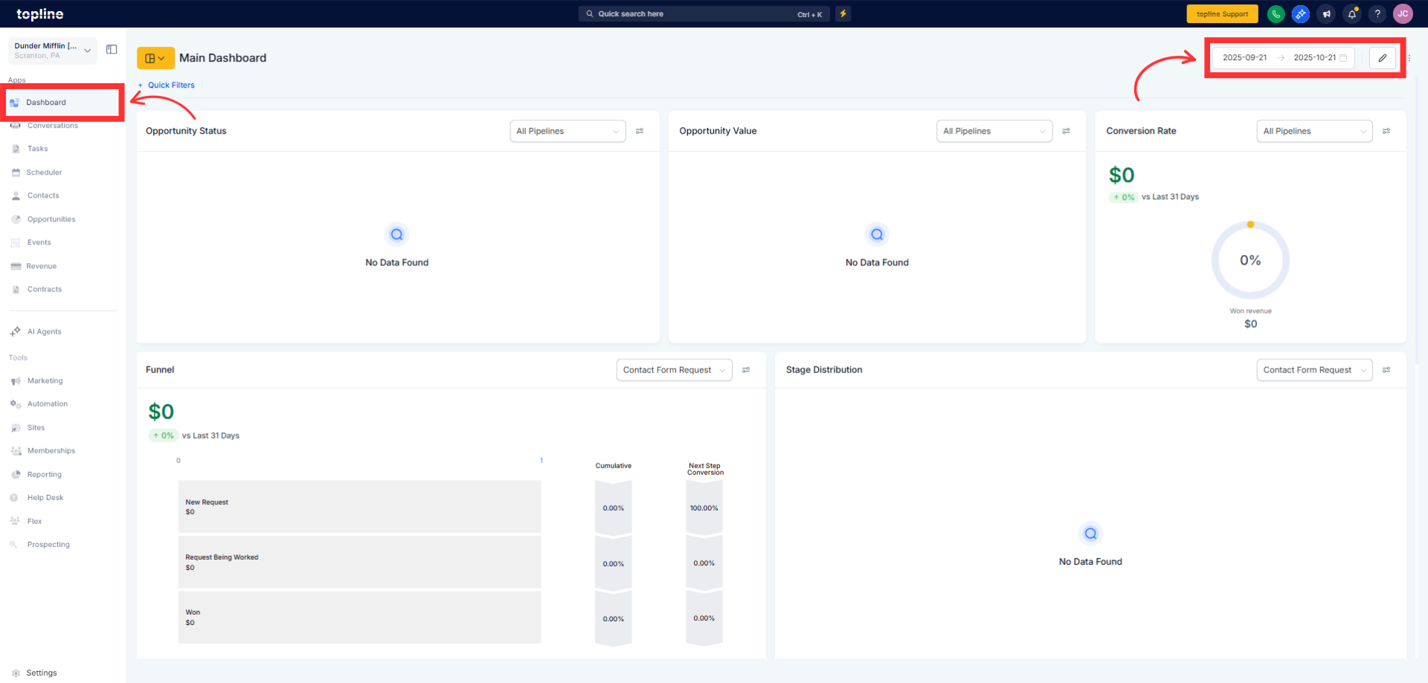Expand the yellow dashboard selector button
Image resolution: width=1428 pixels, height=683 pixels.
point(155,58)
